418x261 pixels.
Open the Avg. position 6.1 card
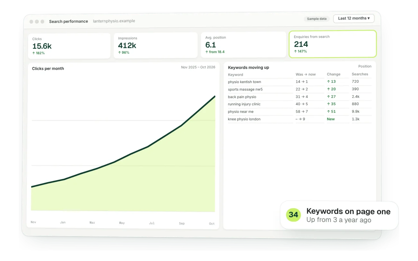[243, 45]
